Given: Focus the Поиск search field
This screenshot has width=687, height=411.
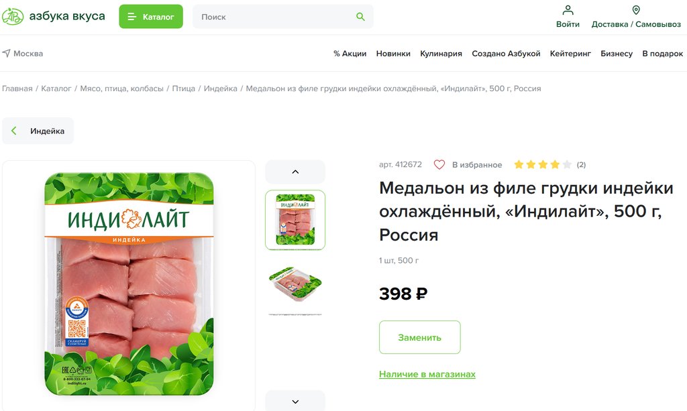Looking at the screenshot, I should coord(282,17).
